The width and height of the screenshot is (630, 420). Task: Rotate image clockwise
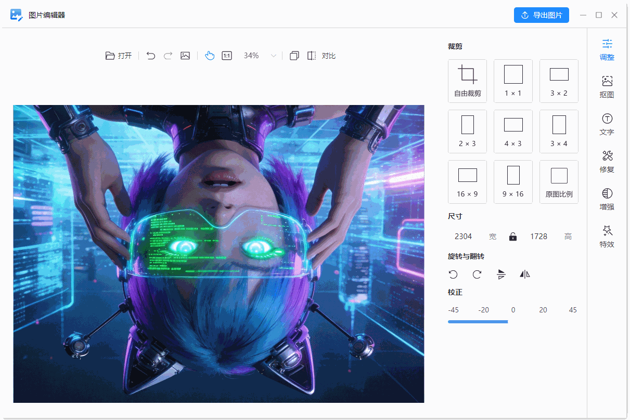477,274
